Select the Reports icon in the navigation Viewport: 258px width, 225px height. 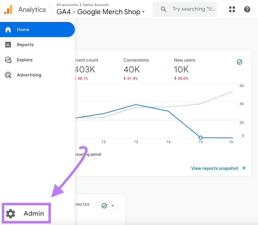pyautogui.click(x=8, y=45)
